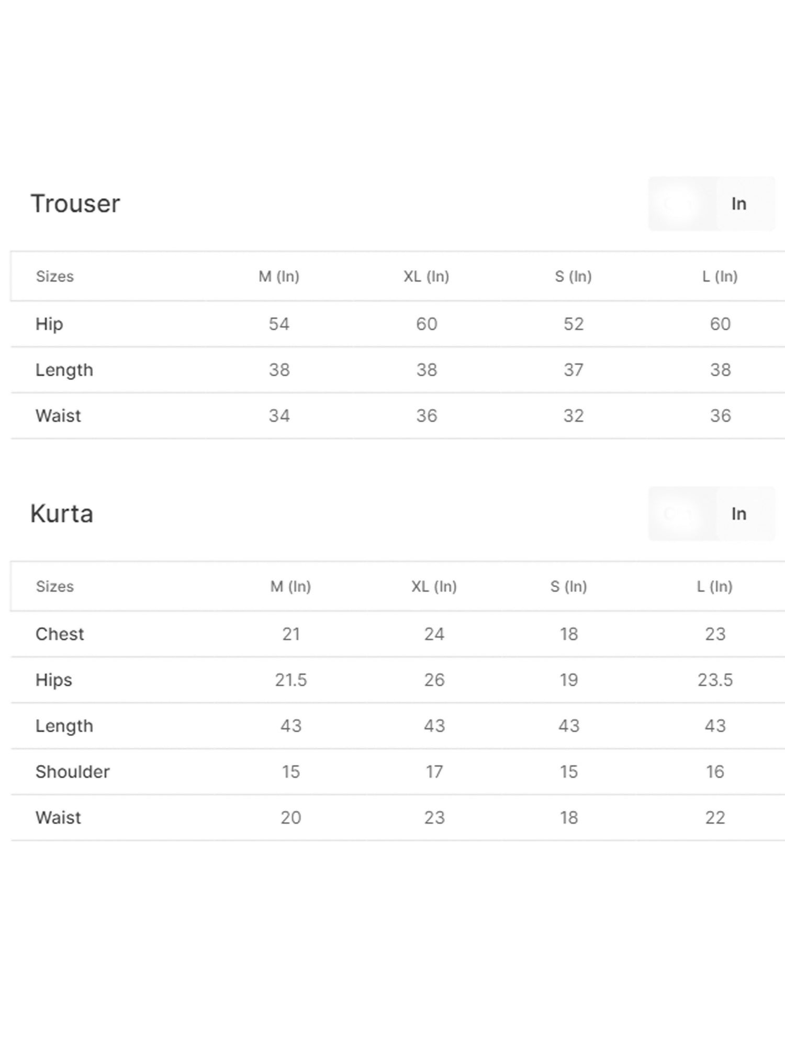785x1047 pixels.
Task: Click the Hips row label in Kurta table
Action: pos(54,680)
